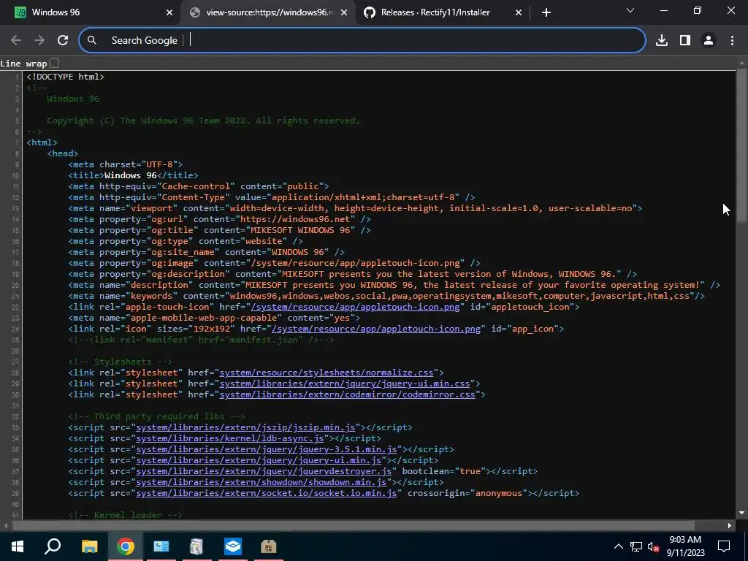This screenshot has width=748, height=561.
Task: Close the view-source tab
Action: coord(344,13)
